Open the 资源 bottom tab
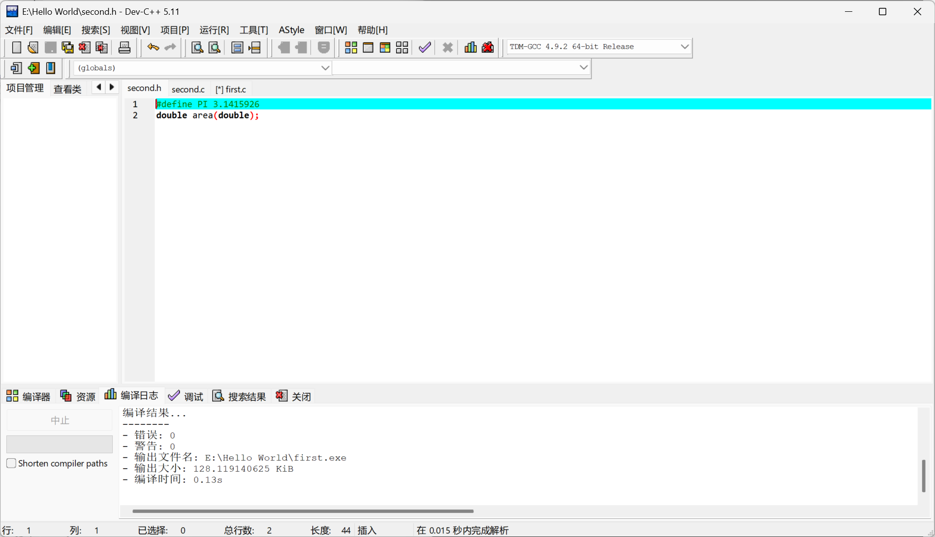 tap(78, 396)
